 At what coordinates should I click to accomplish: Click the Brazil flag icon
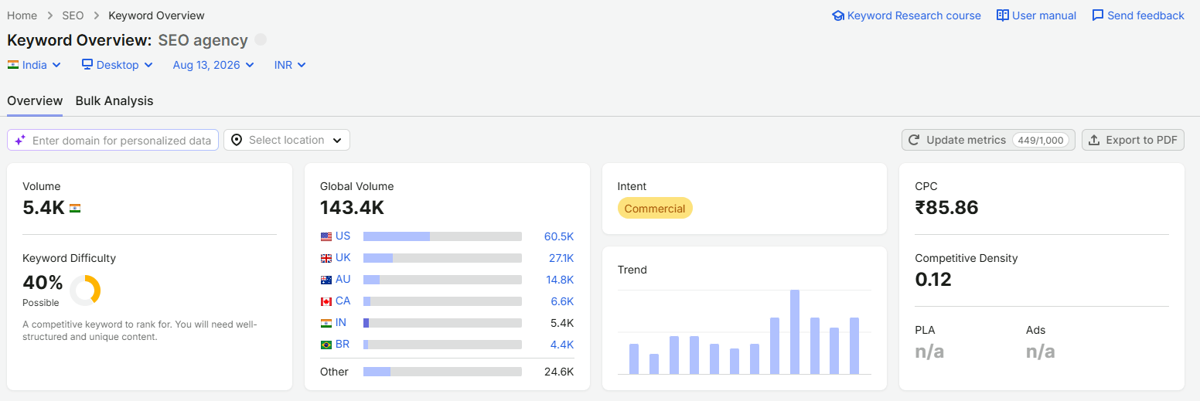point(326,345)
